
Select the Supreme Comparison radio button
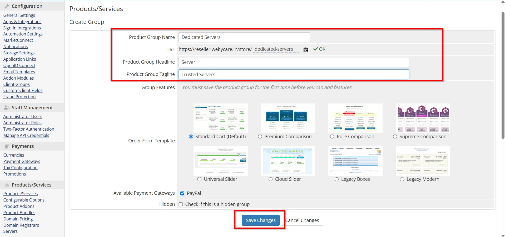click(x=395, y=137)
